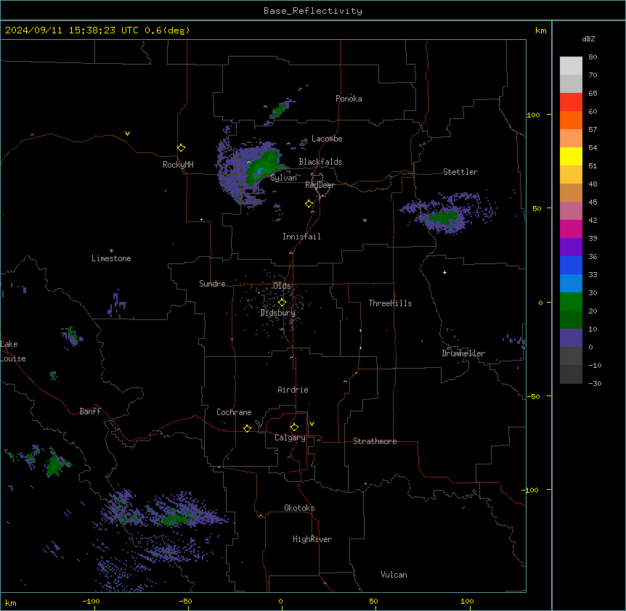
Task: Click the Sundre label
Action: point(212,284)
